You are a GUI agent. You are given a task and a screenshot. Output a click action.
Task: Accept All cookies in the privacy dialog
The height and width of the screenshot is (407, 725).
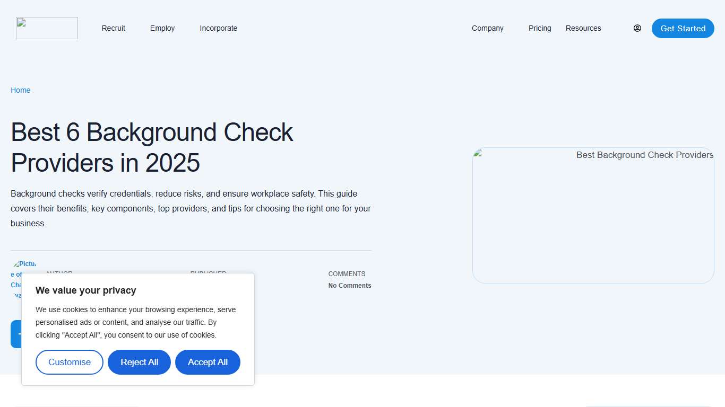[208, 362]
